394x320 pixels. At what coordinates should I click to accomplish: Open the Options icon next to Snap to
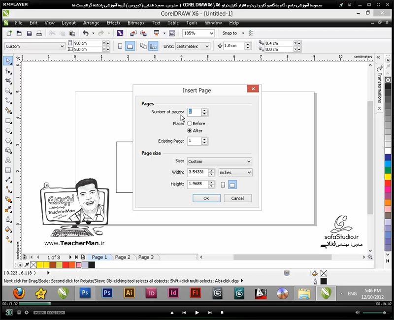(x=251, y=33)
